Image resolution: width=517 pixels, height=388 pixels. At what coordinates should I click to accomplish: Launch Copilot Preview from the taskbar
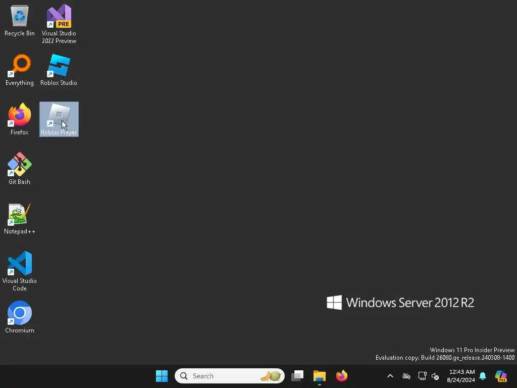[501, 376]
